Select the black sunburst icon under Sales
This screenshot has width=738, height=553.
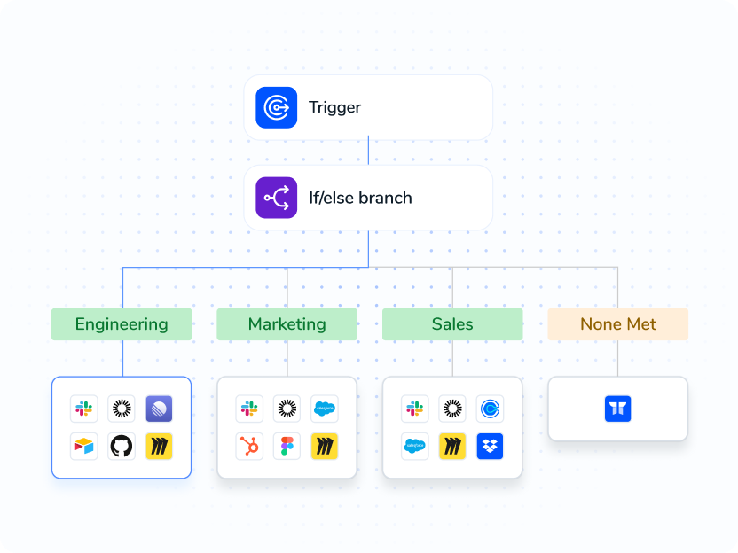[452, 409]
